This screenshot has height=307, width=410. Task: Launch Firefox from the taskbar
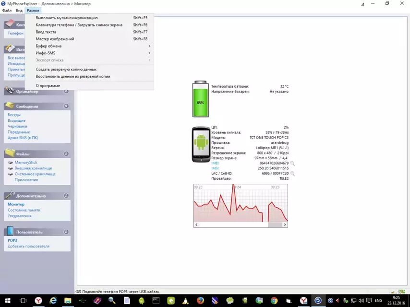200,301
